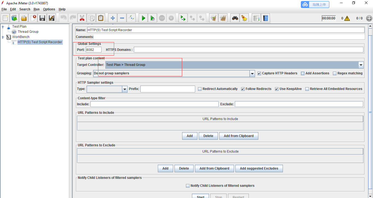Click the Remote Start All icon
Screen dimensions: 373x198
pyautogui.click(x=183, y=18)
